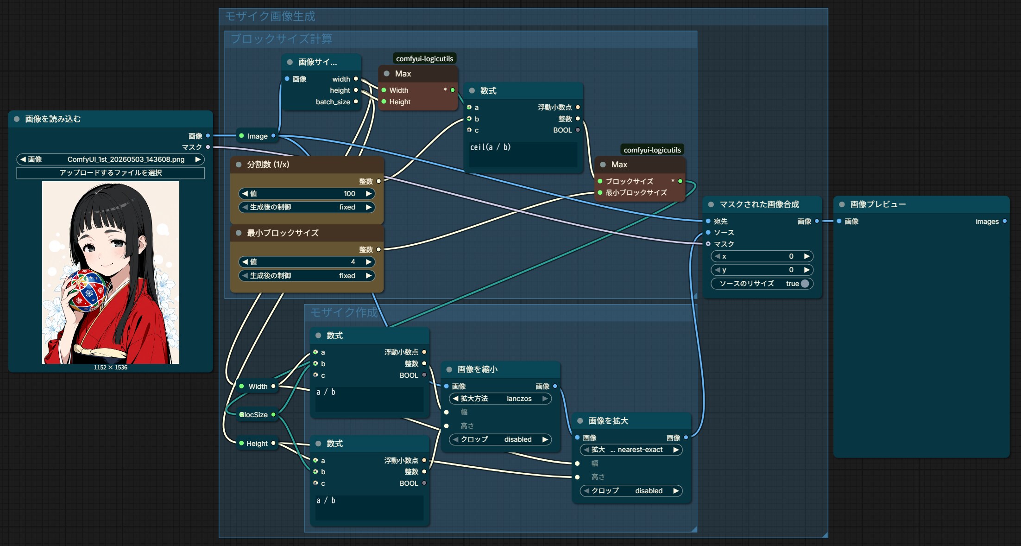Click the マスク output socket on 画像を読み込む
This screenshot has width=1021, height=546.
coord(208,147)
